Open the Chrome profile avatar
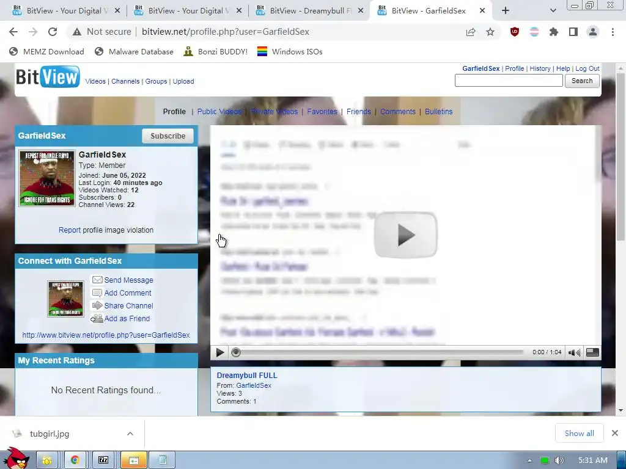 point(593,32)
